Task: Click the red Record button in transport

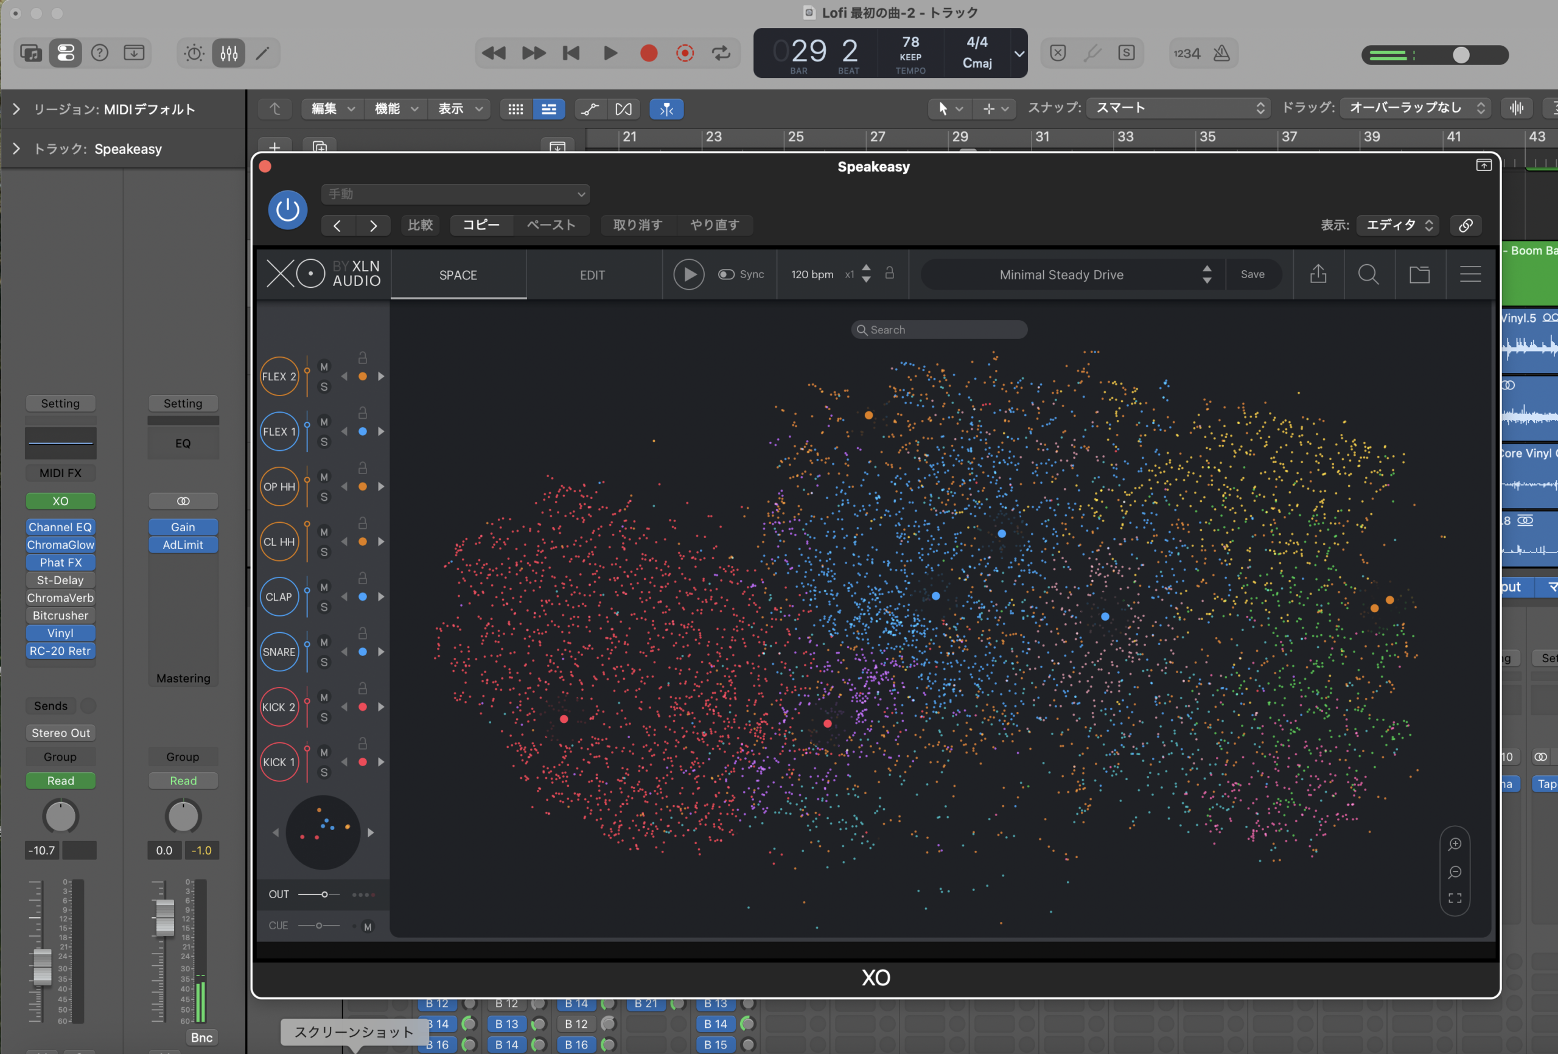Action: (x=648, y=53)
